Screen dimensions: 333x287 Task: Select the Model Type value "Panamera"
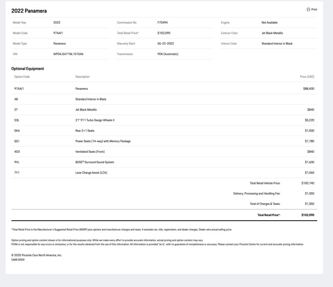tap(60, 43)
